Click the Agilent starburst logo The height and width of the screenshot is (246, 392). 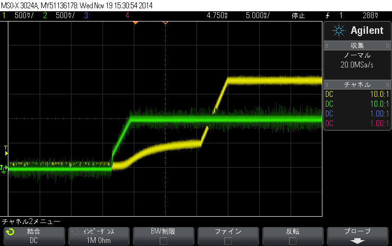(x=339, y=31)
